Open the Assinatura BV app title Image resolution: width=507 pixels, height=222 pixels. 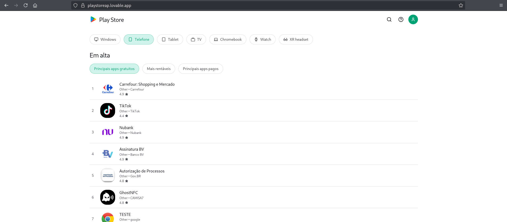pos(132,149)
